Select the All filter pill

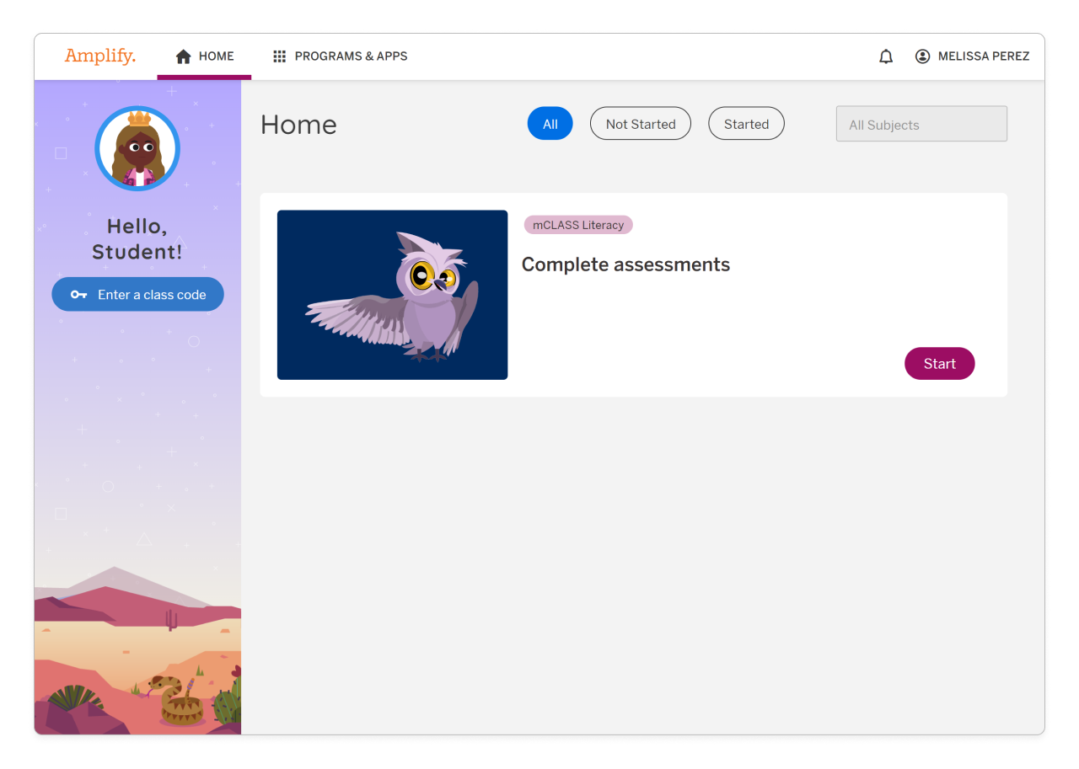click(550, 124)
